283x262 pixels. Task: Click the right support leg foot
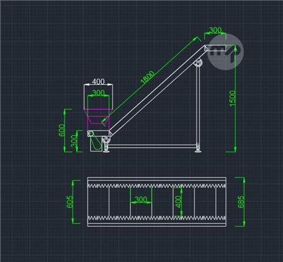tap(198, 150)
